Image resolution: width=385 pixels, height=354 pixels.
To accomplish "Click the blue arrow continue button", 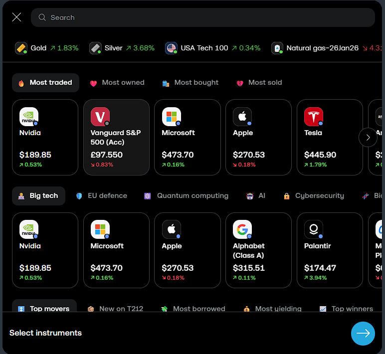I will click(363, 334).
